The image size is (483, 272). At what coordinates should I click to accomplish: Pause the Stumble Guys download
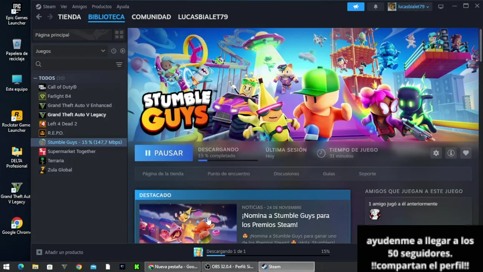point(164,153)
